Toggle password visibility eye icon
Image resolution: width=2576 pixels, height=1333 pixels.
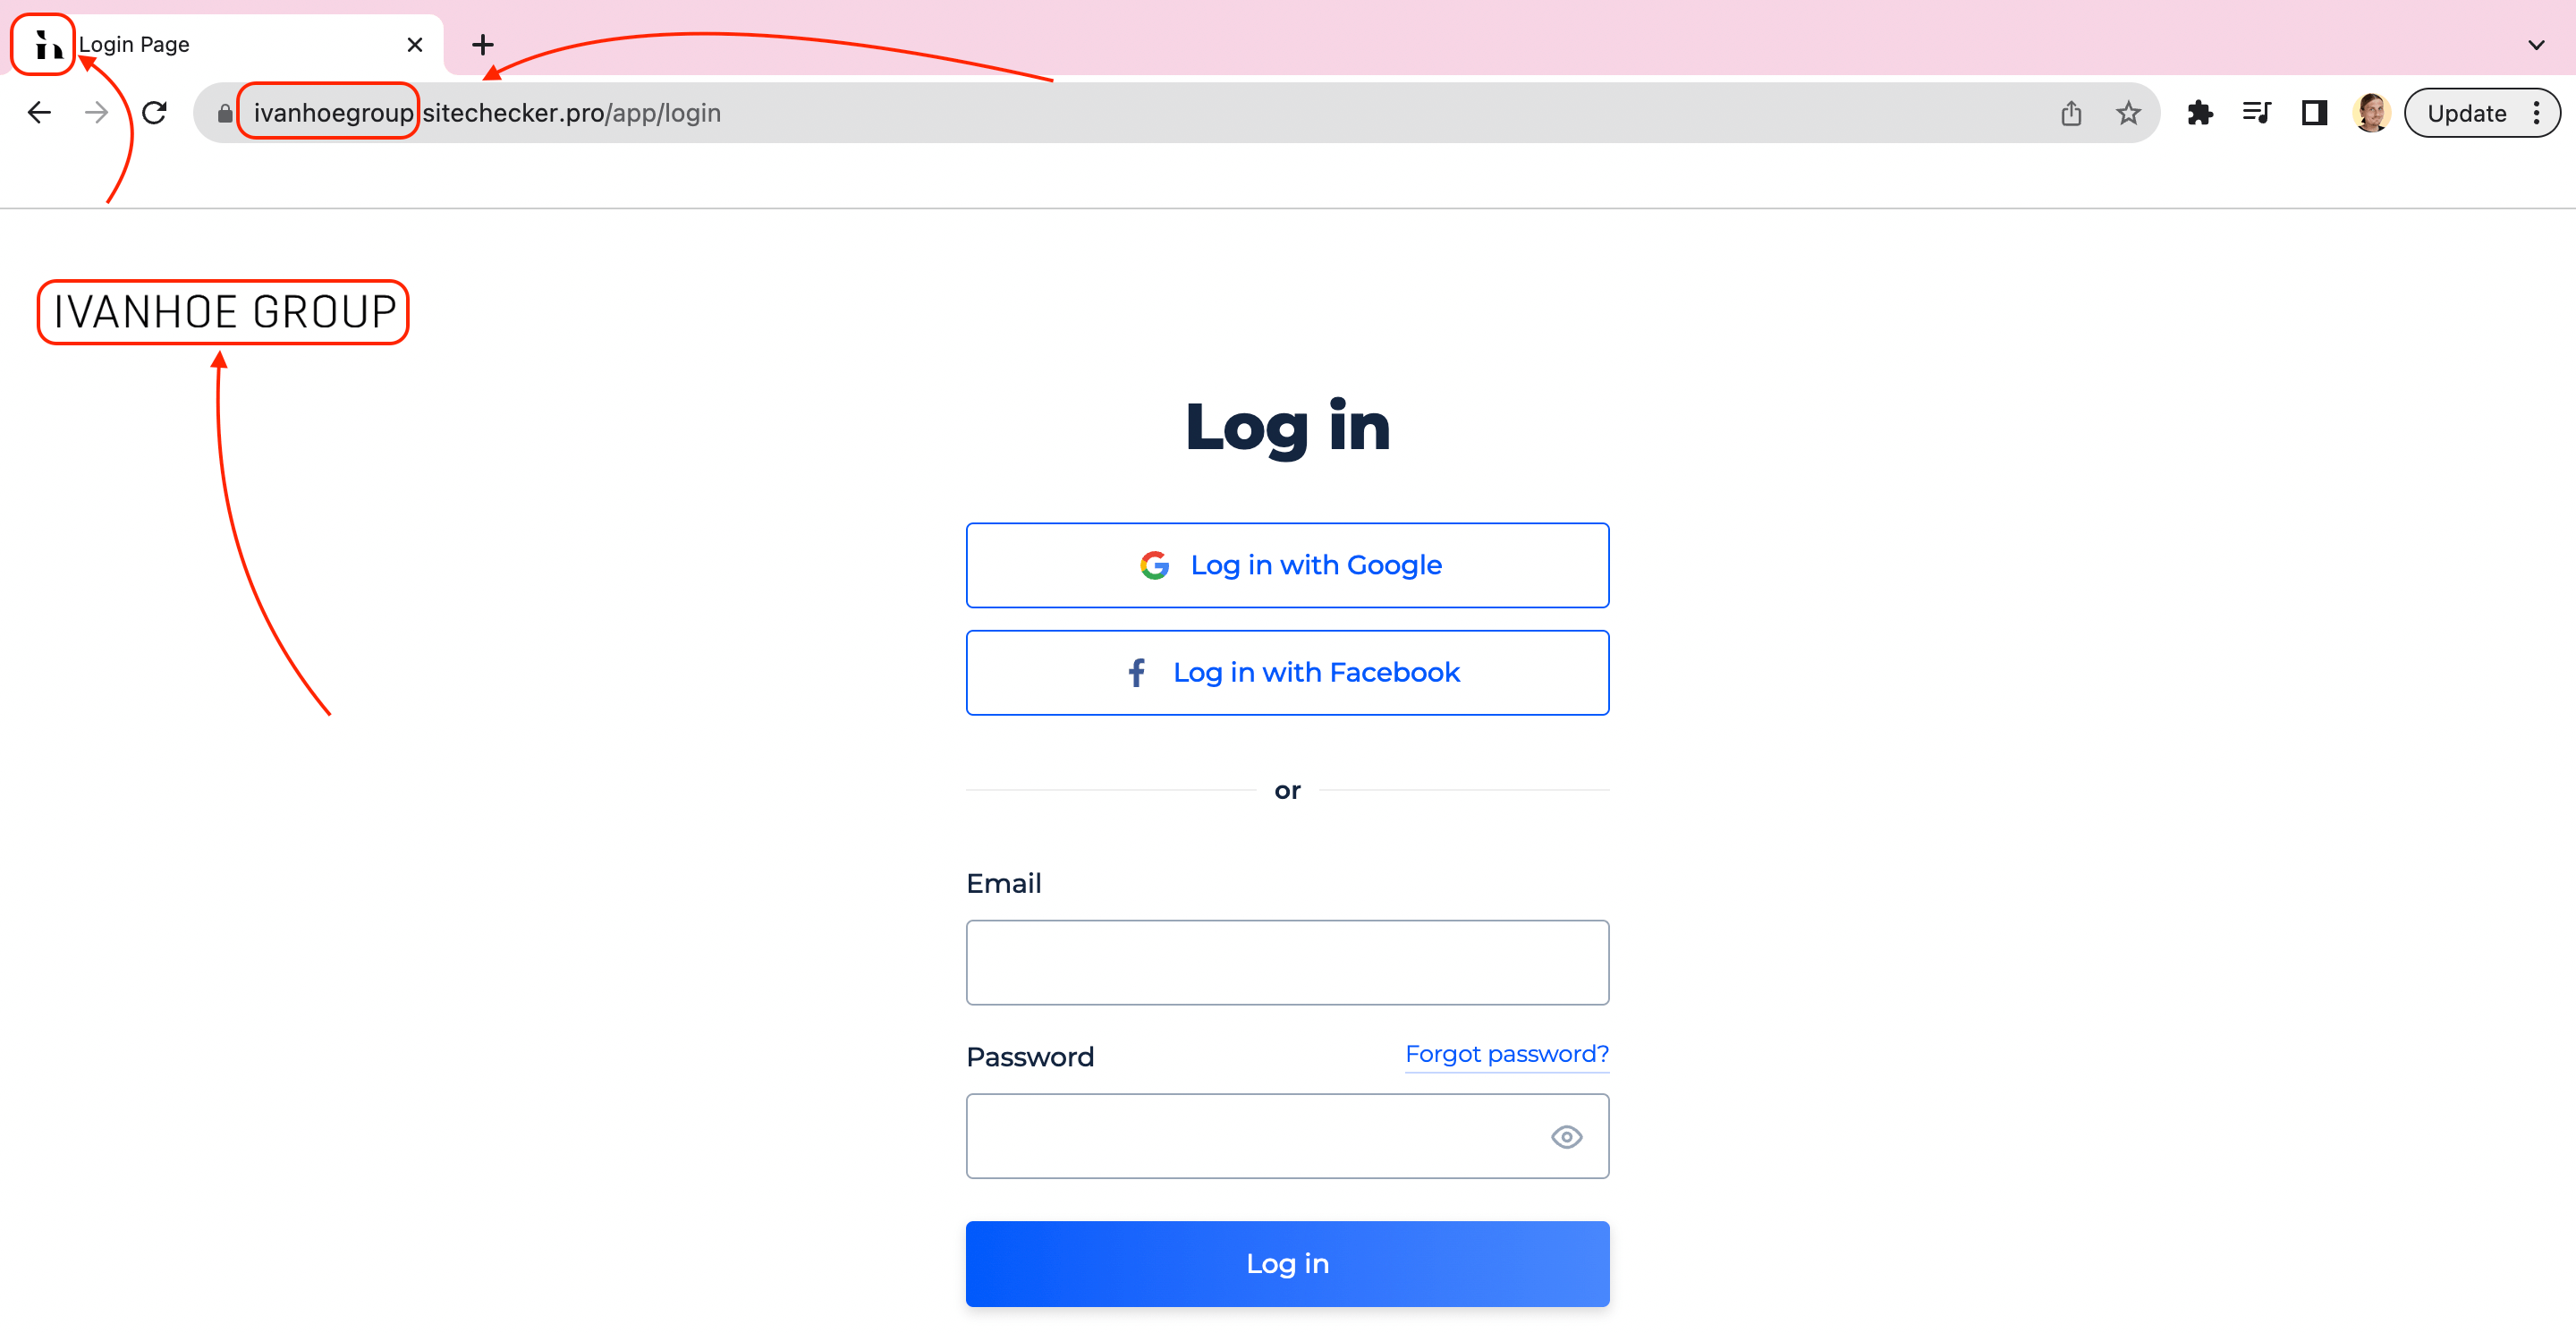pos(1565,1136)
